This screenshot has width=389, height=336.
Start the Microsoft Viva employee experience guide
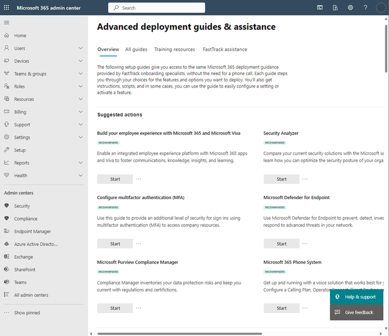[x=115, y=179]
